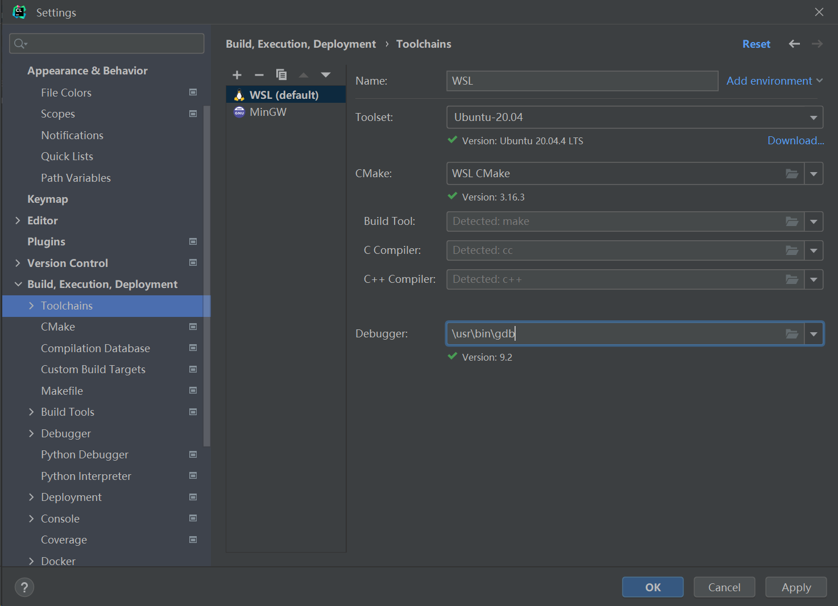Image resolution: width=838 pixels, height=606 pixels.
Task: Click the search magnifier icon
Action: pyautogui.click(x=20, y=44)
